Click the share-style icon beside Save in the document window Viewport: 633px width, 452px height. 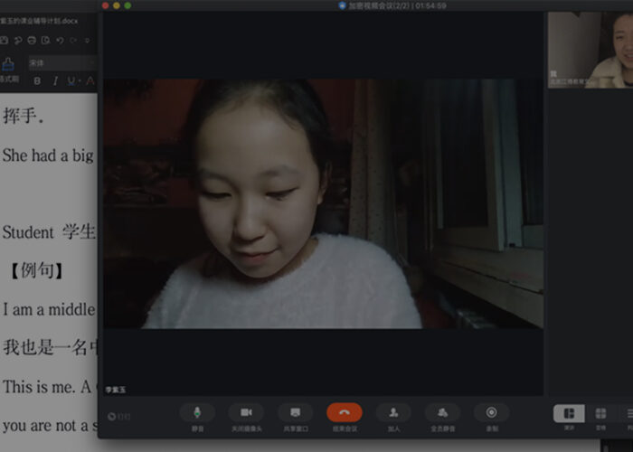coord(18,40)
